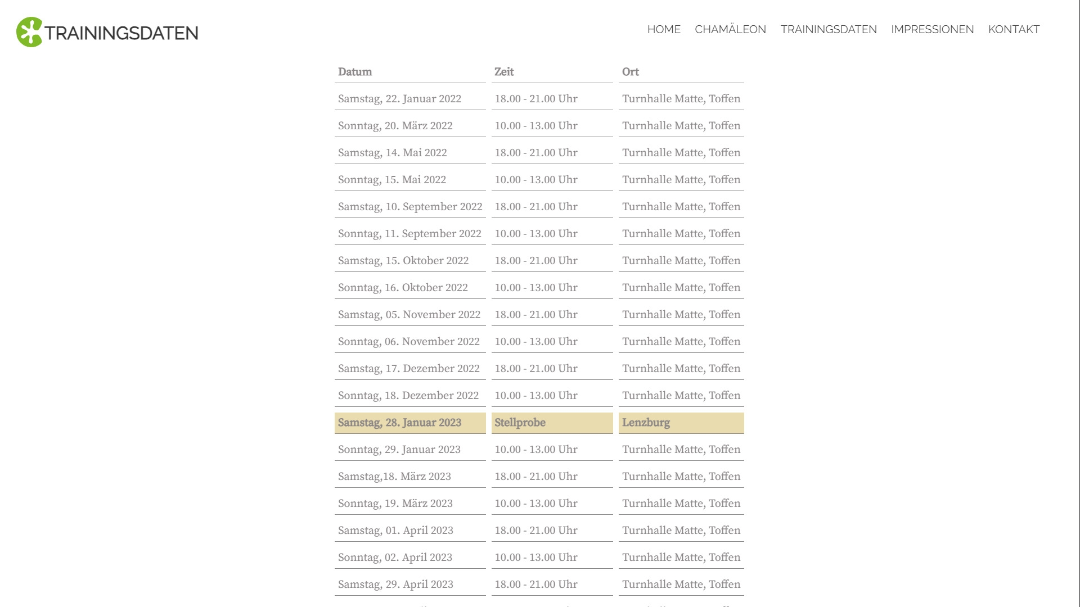Image resolution: width=1080 pixels, height=607 pixels.
Task: Click the Datum column header
Action: 355,72
